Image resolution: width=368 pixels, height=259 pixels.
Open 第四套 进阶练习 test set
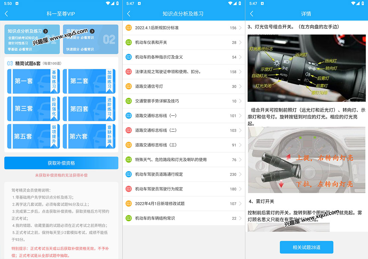pos(89,109)
